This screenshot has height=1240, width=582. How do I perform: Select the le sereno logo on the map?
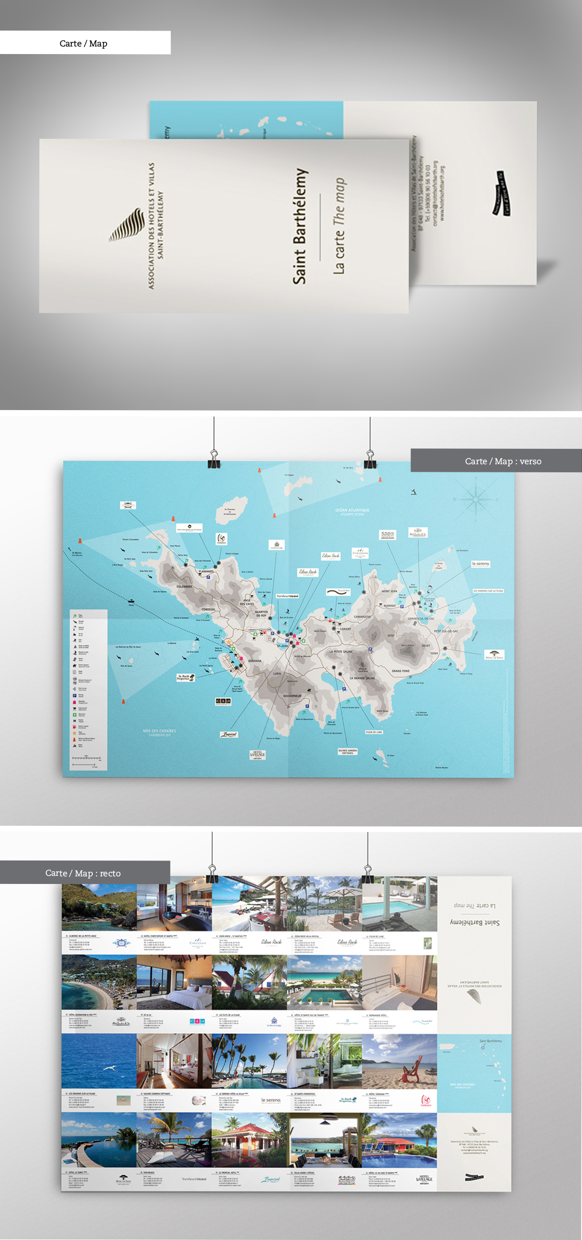[x=480, y=564]
